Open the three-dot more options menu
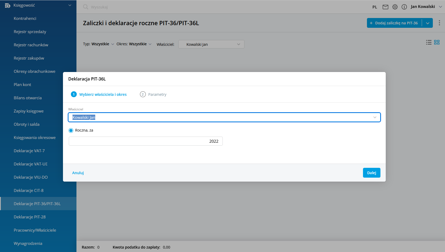445x252 pixels. (x=439, y=23)
